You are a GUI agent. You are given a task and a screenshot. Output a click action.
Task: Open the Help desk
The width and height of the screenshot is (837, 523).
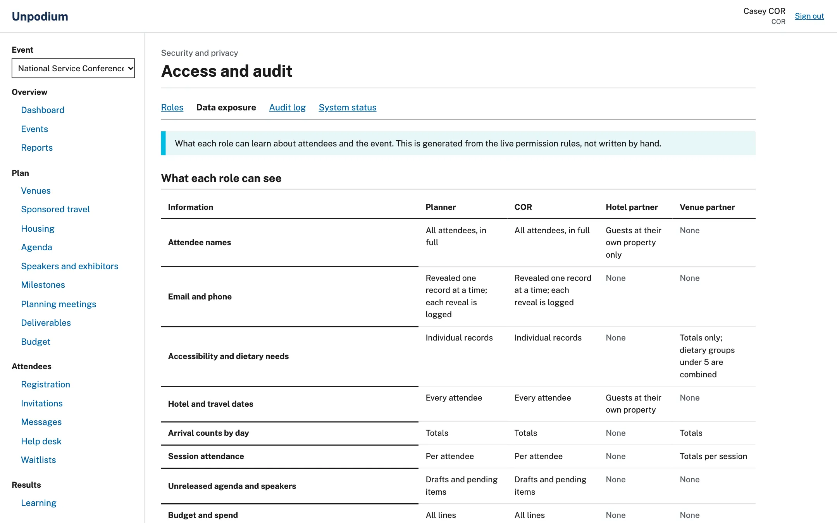pyautogui.click(x=41, y=441)
